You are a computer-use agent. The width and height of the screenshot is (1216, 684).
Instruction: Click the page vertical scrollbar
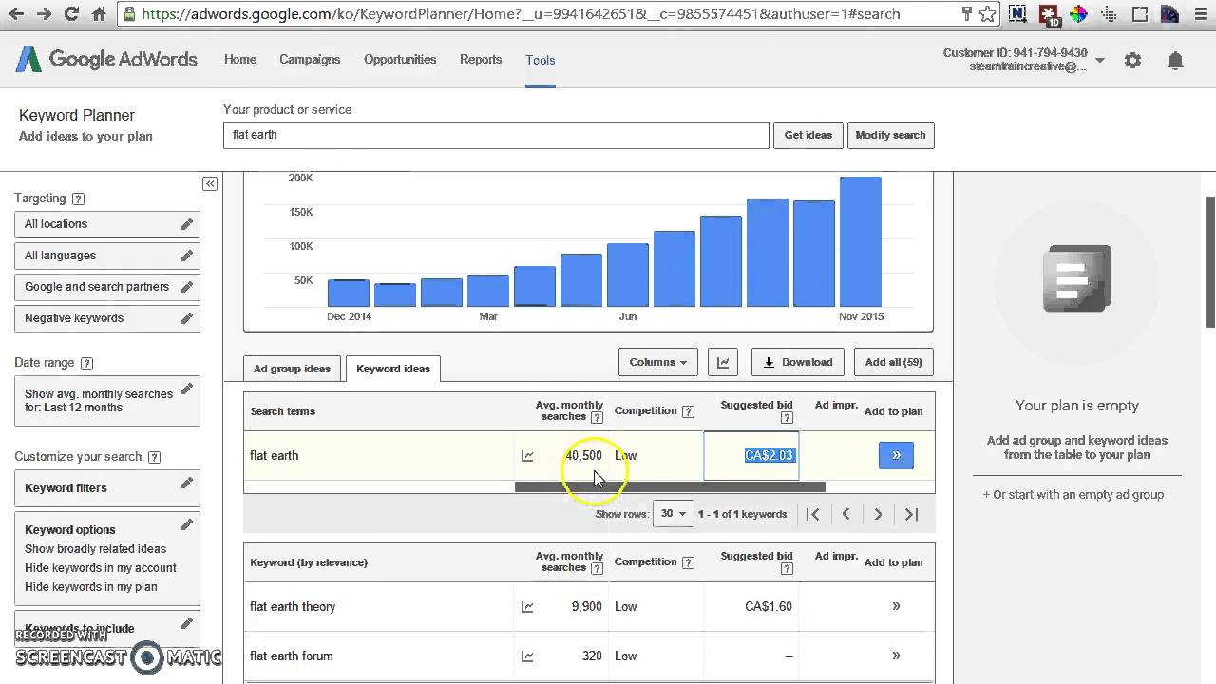click(1210, 263)
